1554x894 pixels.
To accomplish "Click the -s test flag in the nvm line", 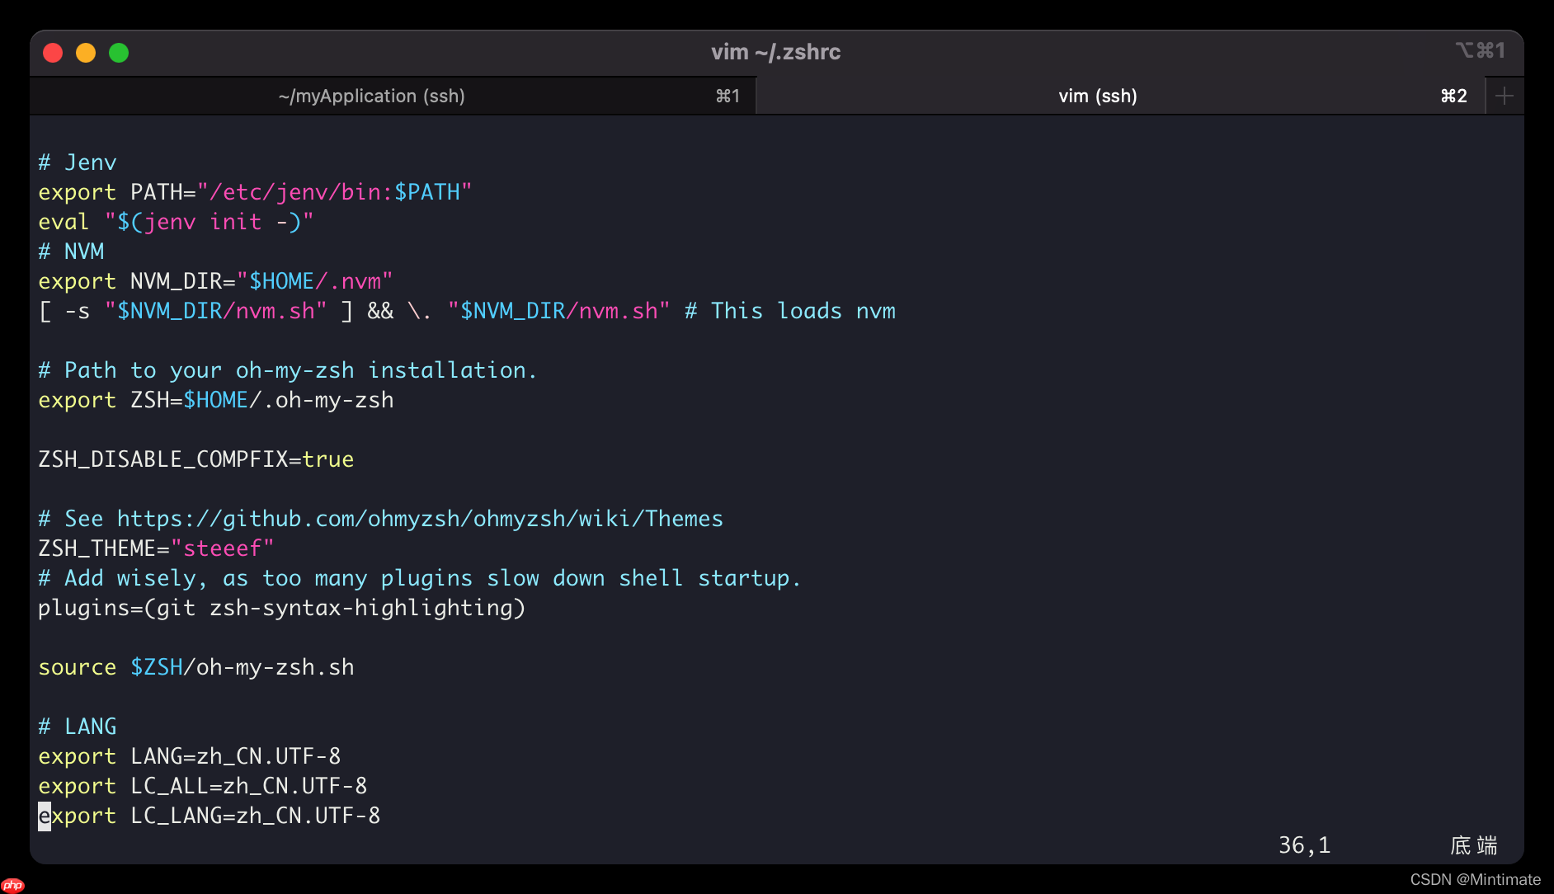I will click(x=75, y=311).
